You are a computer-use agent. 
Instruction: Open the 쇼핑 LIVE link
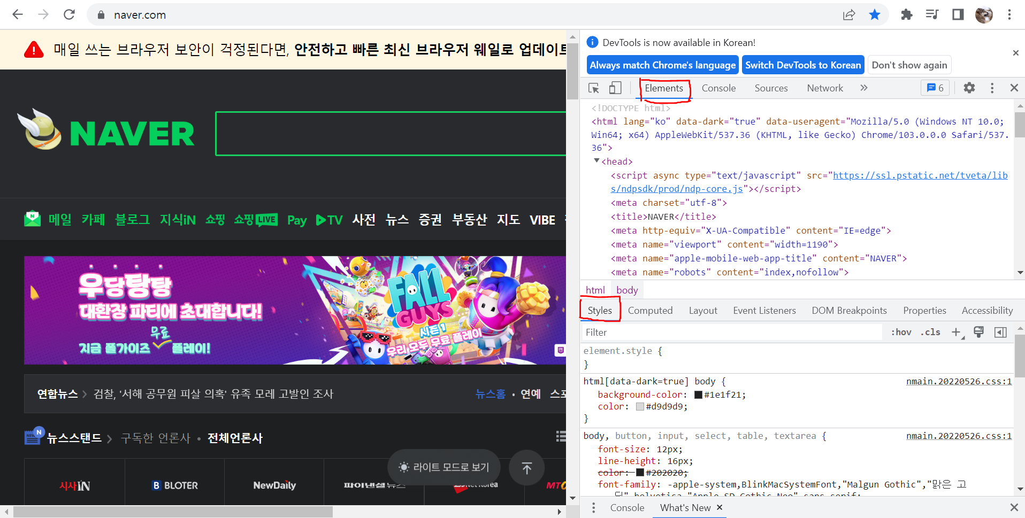pos(256,219)
